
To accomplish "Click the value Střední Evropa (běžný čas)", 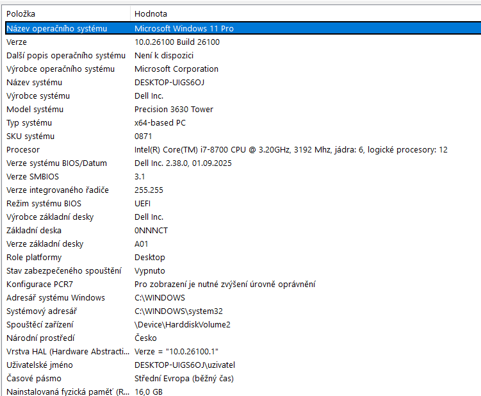I will (184, 379).
